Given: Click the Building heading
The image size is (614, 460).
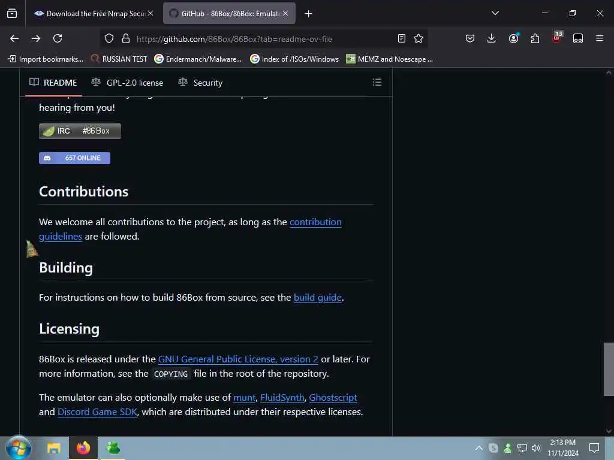Looking at the screenshot, I should [66, 268].
